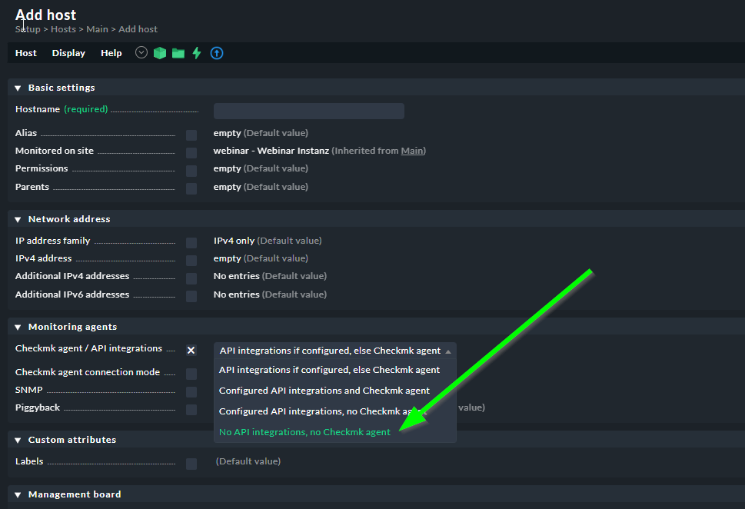
Task: Enable the Alias attribute checkbox
Action: (191, 135)
